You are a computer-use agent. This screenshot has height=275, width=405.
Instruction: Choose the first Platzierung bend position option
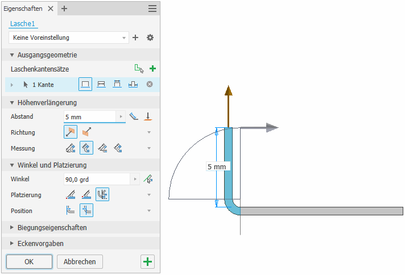point(71,195)
